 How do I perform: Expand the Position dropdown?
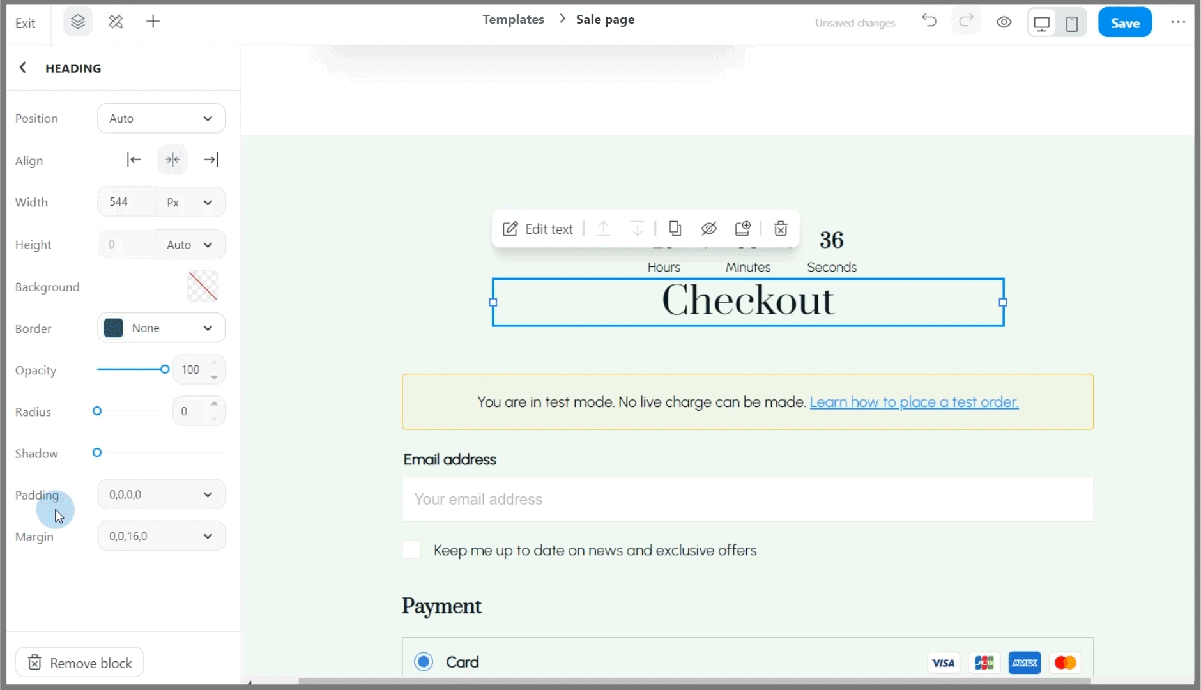click(161, 119)
